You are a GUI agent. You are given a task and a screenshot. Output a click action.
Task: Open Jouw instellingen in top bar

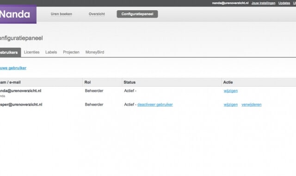point(263,3)
